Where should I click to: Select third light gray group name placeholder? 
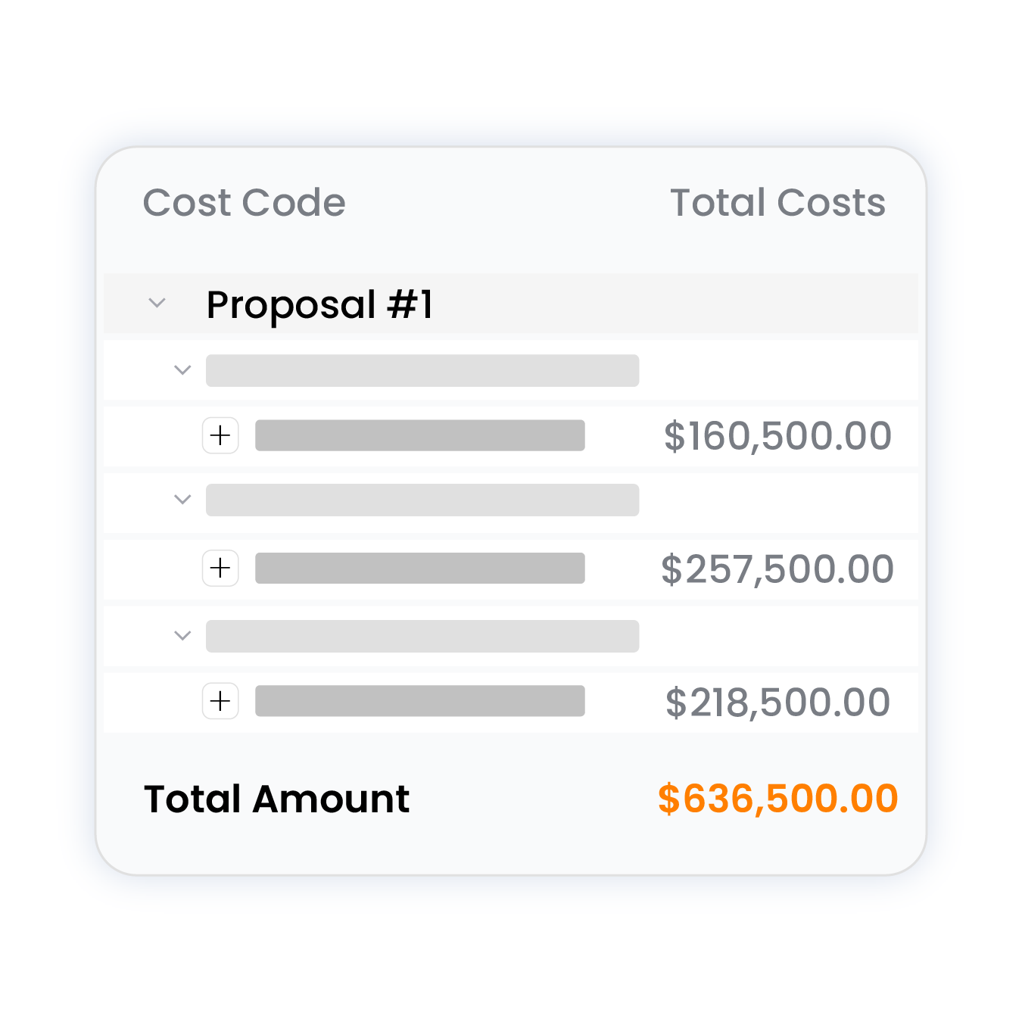[422, 636]
